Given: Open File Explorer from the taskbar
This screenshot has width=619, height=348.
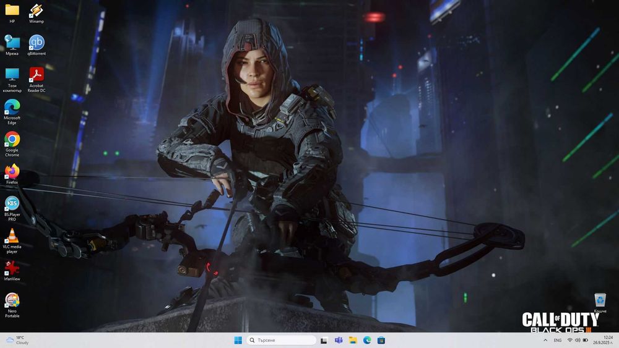Looking at the screenshot, I should coord(353,340).
